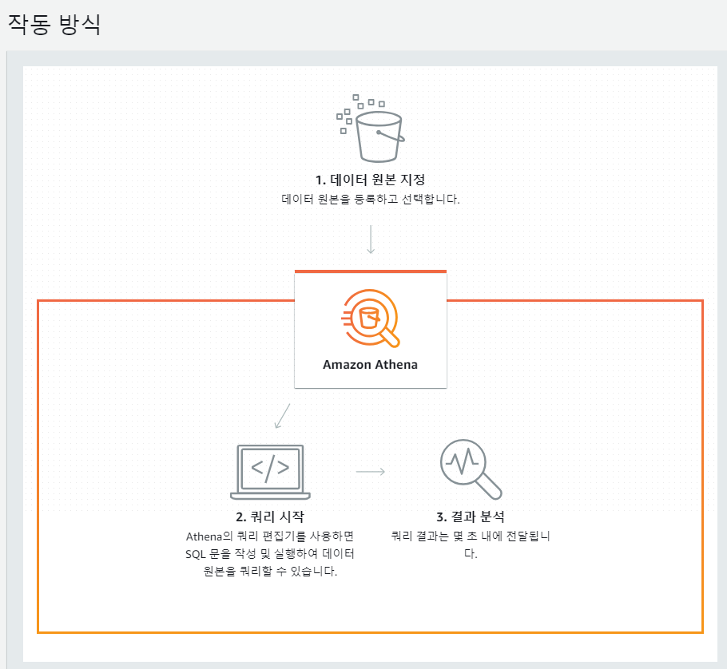
Task: Click the '1. 데이터 원본 지정' title
Action: (371, 180)
